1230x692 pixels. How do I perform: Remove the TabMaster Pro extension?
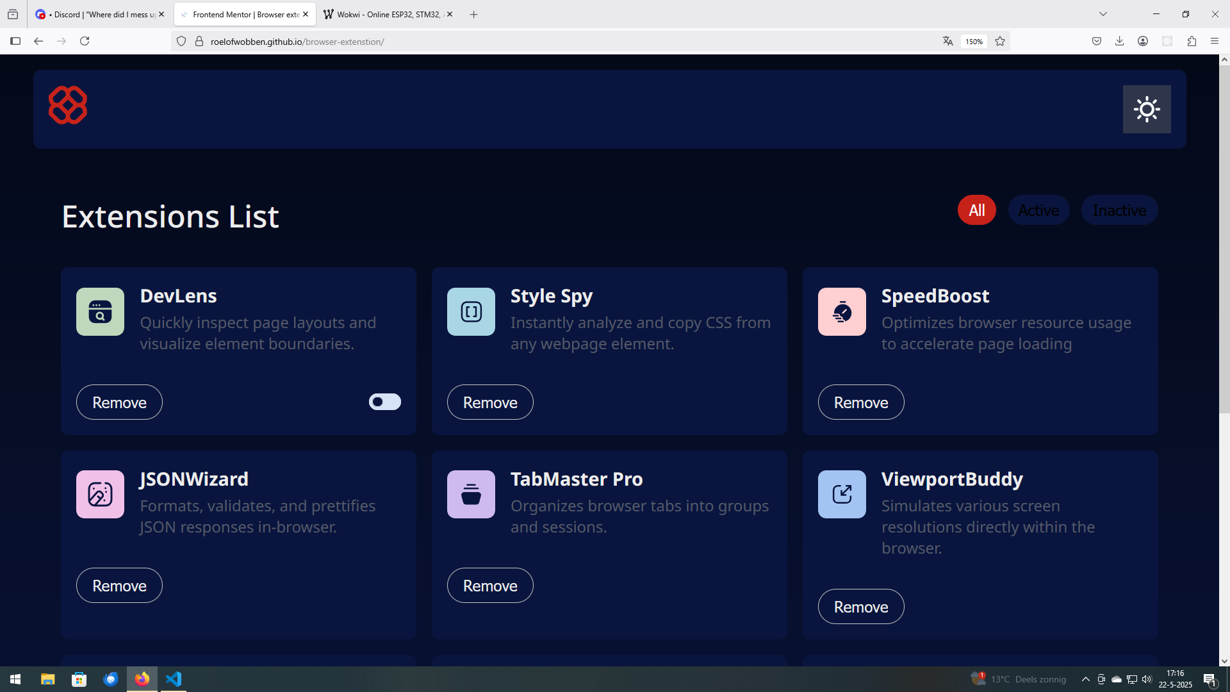pyautogui.click(x=490, y=586)
